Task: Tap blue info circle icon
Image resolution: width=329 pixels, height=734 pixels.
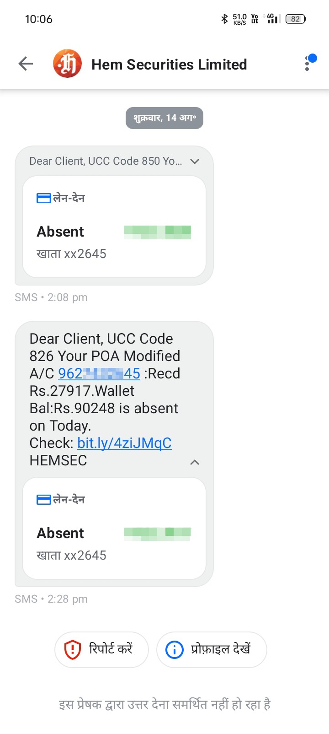Action: pyautogui.click(x=174, y=650)
